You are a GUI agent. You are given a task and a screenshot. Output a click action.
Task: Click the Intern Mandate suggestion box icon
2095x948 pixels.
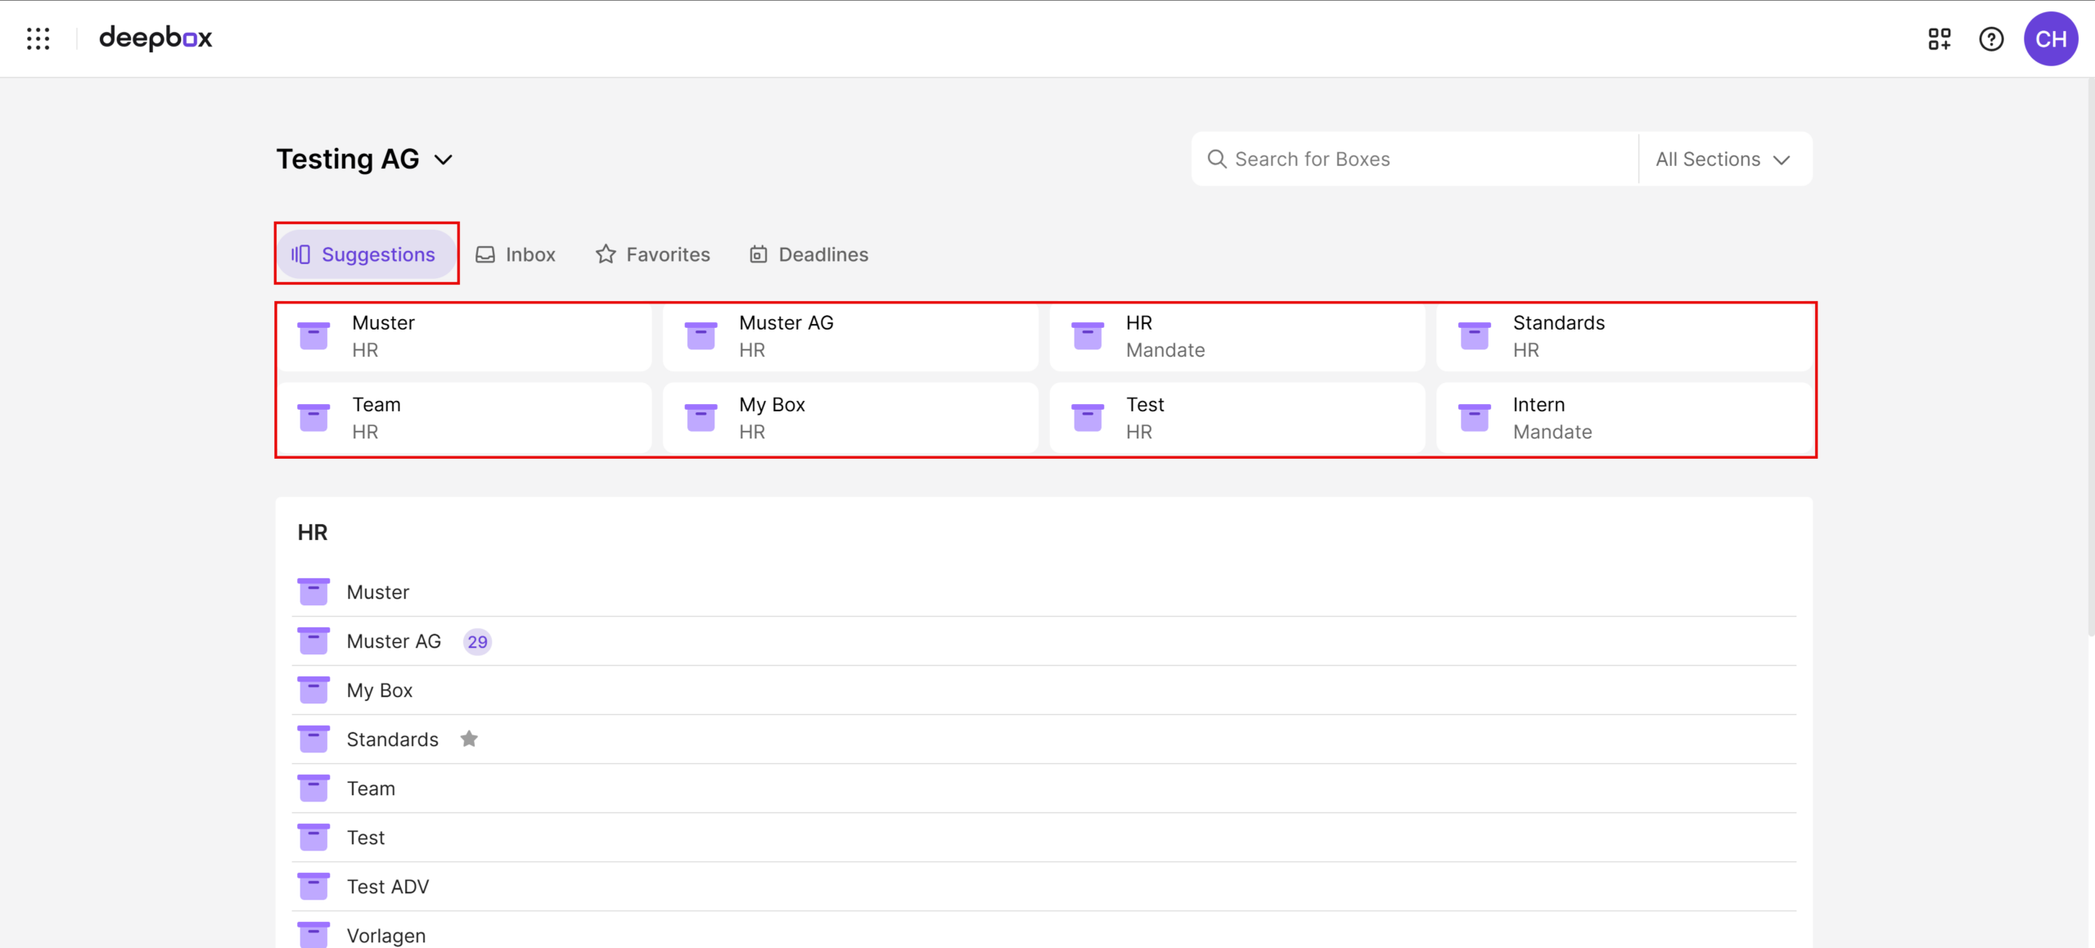pos(1474,417)
